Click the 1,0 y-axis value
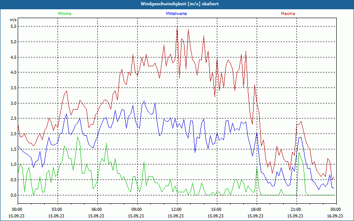The image size is (354, 221). [x=14, y=164]
